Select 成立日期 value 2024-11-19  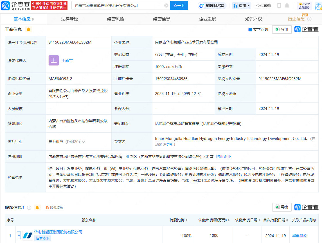point(269,54)
